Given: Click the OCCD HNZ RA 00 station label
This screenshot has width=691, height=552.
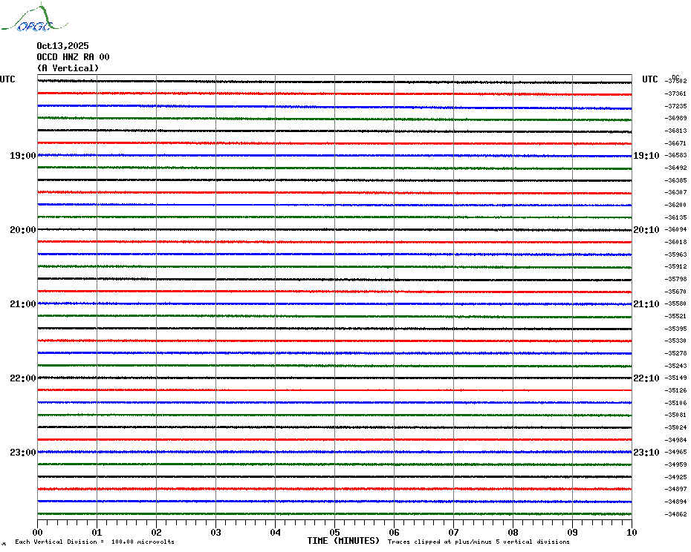Looking at the screenshot, I should click(73, 57).
